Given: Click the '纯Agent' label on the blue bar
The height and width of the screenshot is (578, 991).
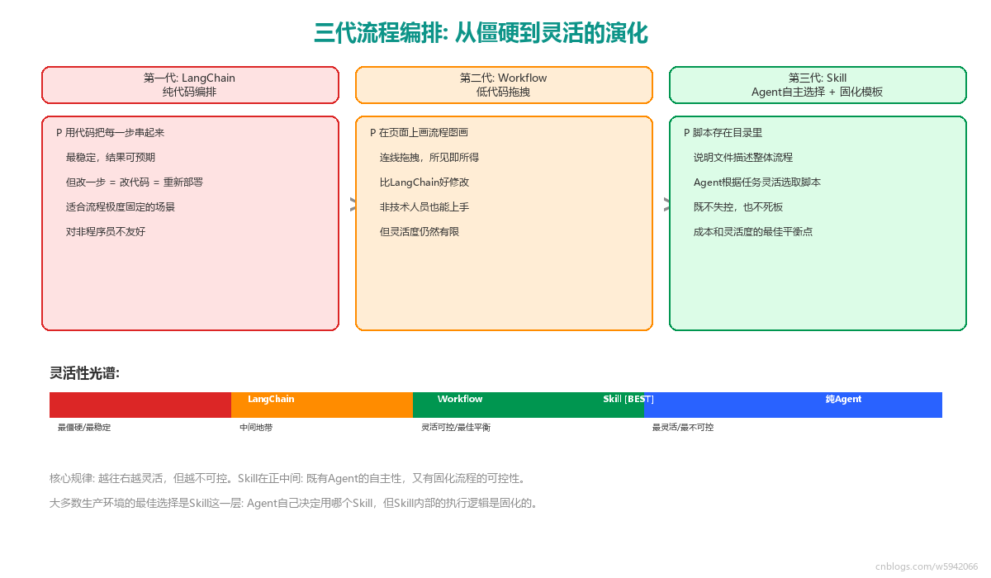Looking at the screenshot, I should [x=843, y=399].
